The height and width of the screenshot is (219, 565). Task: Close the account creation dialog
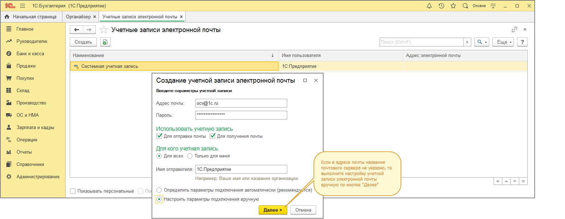click(316, 80)
